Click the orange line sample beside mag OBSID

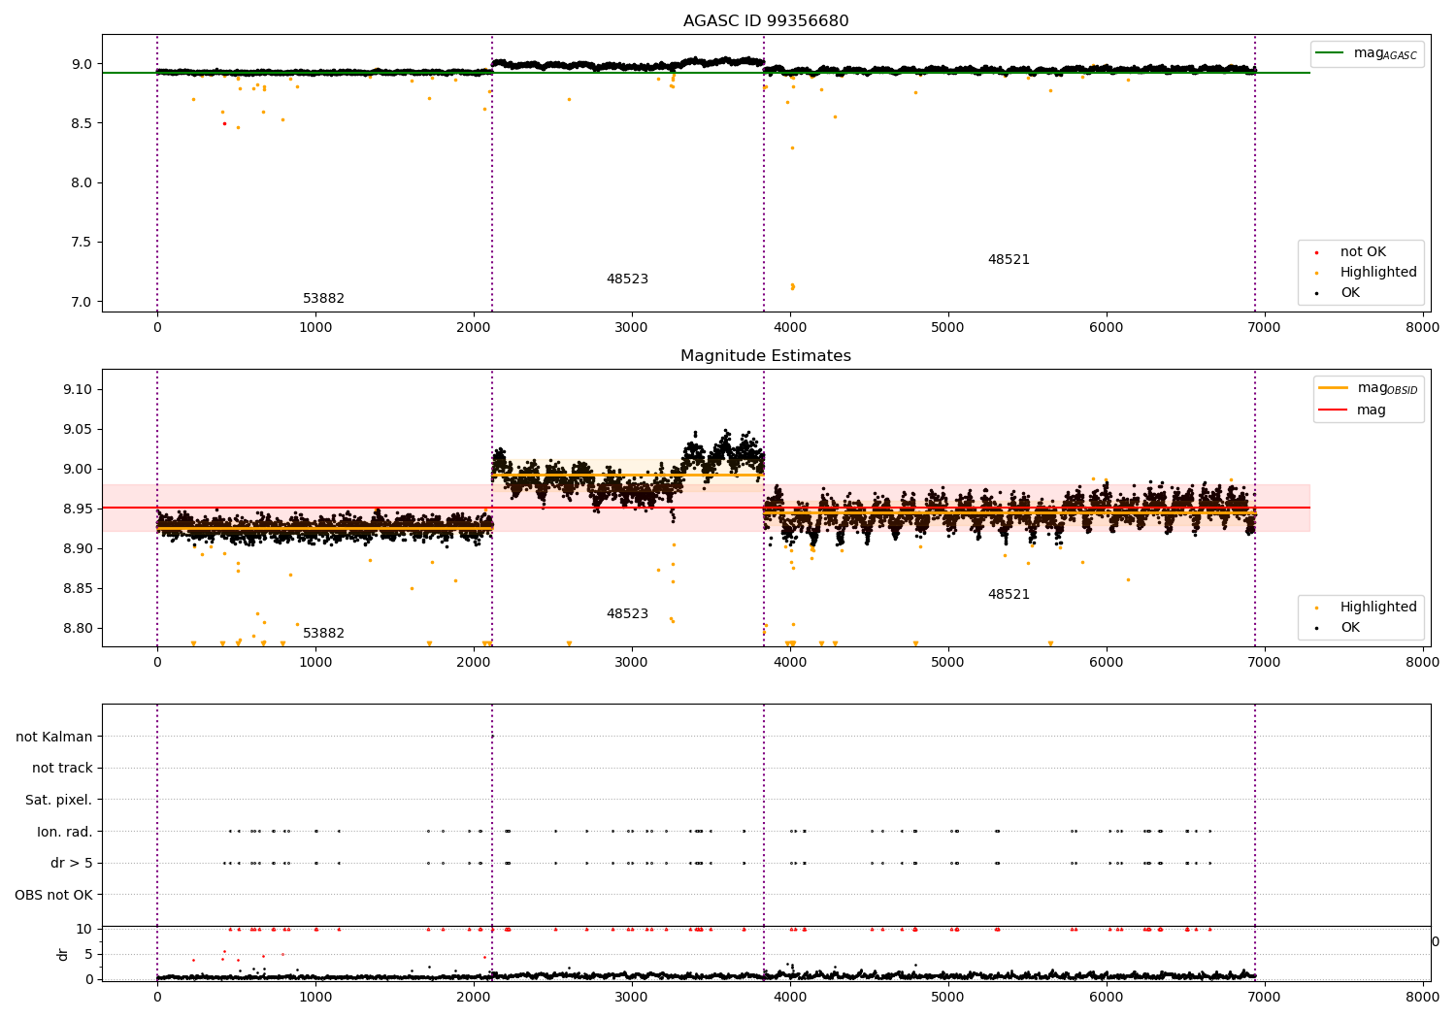(x=1334, y=387)
